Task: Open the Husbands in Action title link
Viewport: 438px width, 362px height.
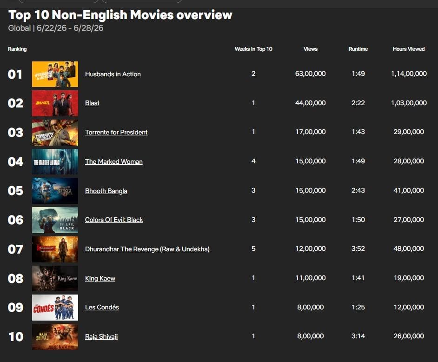Action: pos(113,74)
